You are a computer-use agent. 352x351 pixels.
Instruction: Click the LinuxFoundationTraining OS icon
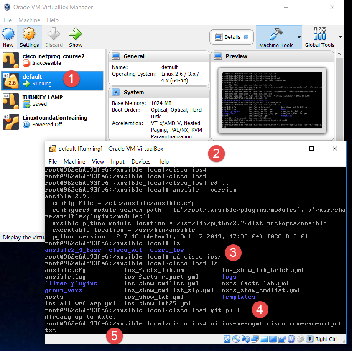[11, 122]
